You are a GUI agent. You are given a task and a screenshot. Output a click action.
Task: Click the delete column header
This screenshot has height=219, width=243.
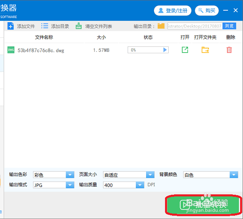pos(231,37)
